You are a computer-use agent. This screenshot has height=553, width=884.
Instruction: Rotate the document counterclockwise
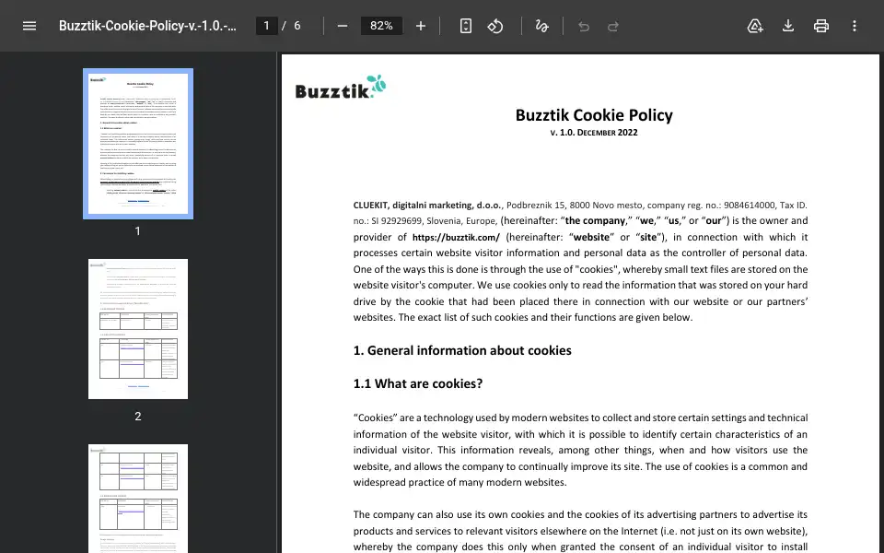pos(495,26)
